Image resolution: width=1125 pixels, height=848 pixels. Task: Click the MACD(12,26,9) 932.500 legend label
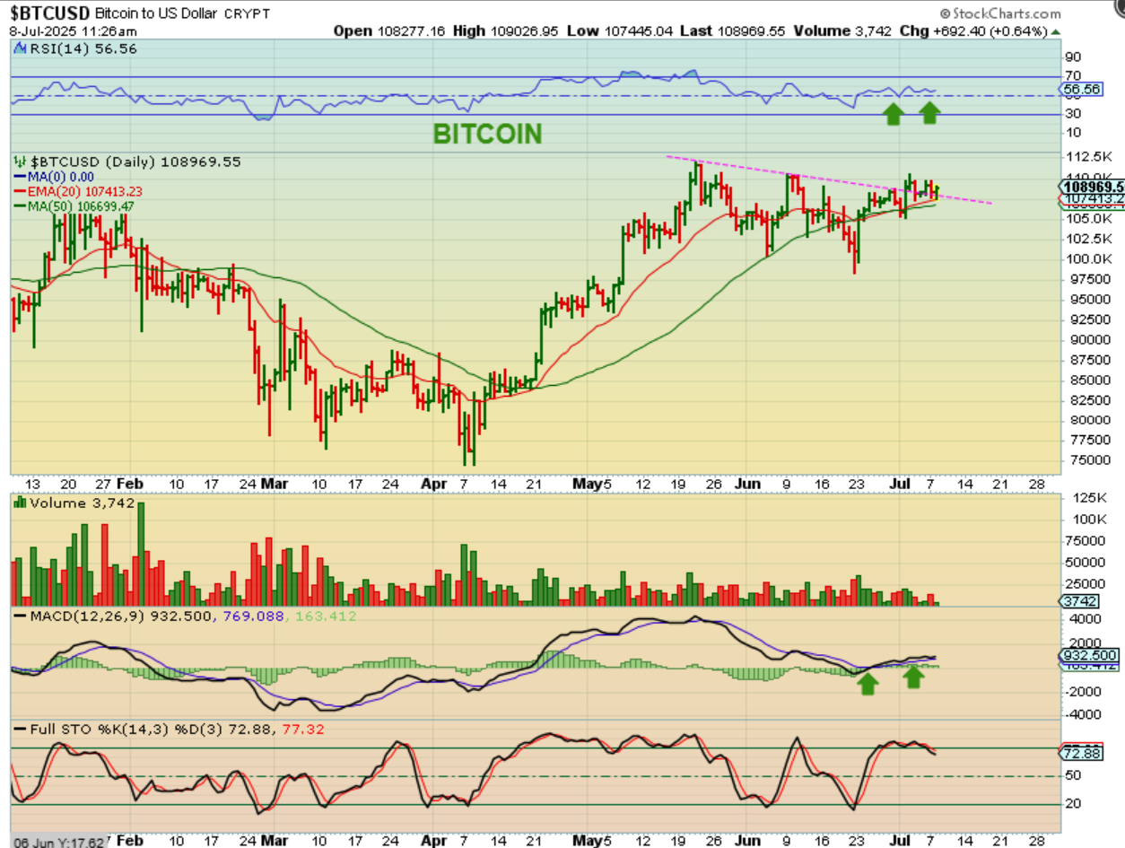(121, 616)
